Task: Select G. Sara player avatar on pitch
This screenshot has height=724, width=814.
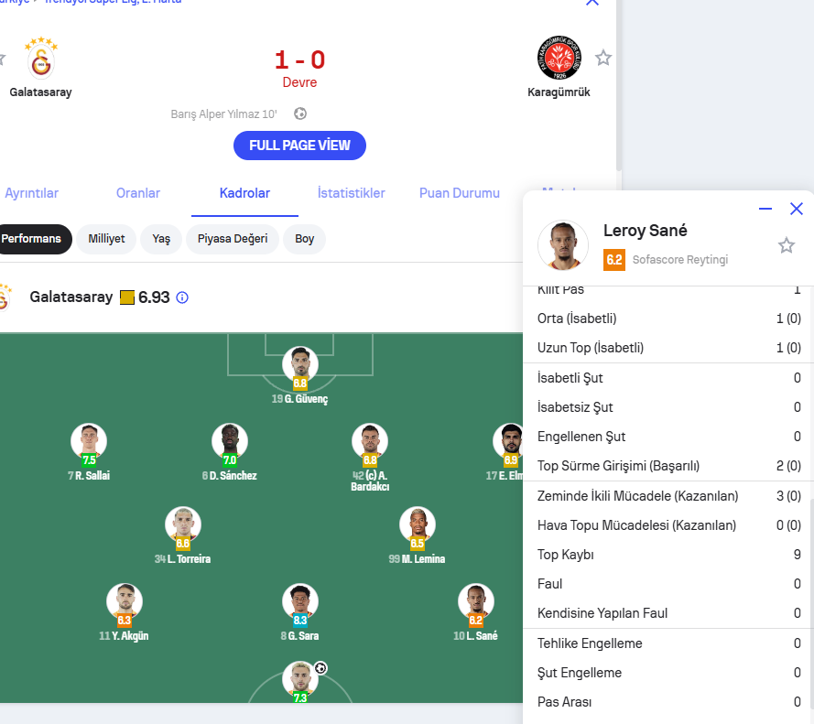Action: point(300,602)
